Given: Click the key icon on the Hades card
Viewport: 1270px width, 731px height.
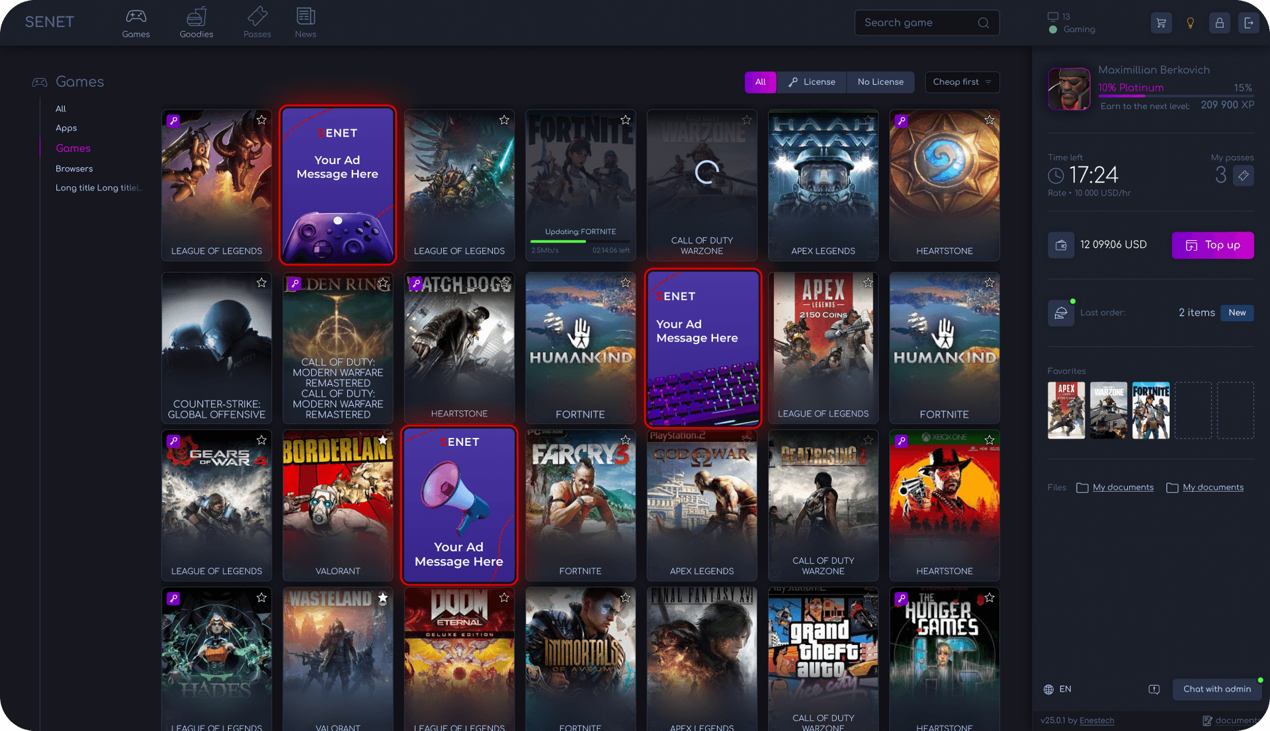Looking at the screenshot, I should [x=173, y=598].
